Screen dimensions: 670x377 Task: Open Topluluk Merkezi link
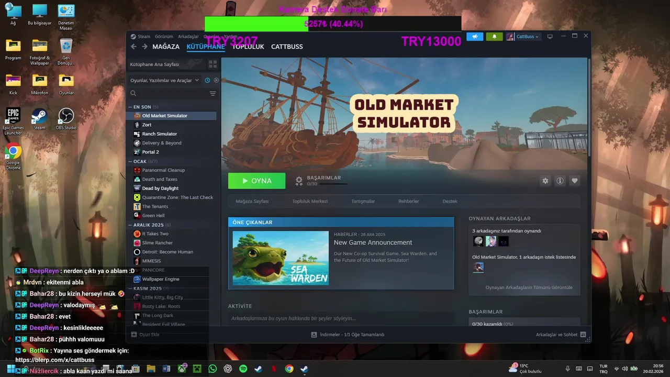pyautogui.click(x=310, y=201)
